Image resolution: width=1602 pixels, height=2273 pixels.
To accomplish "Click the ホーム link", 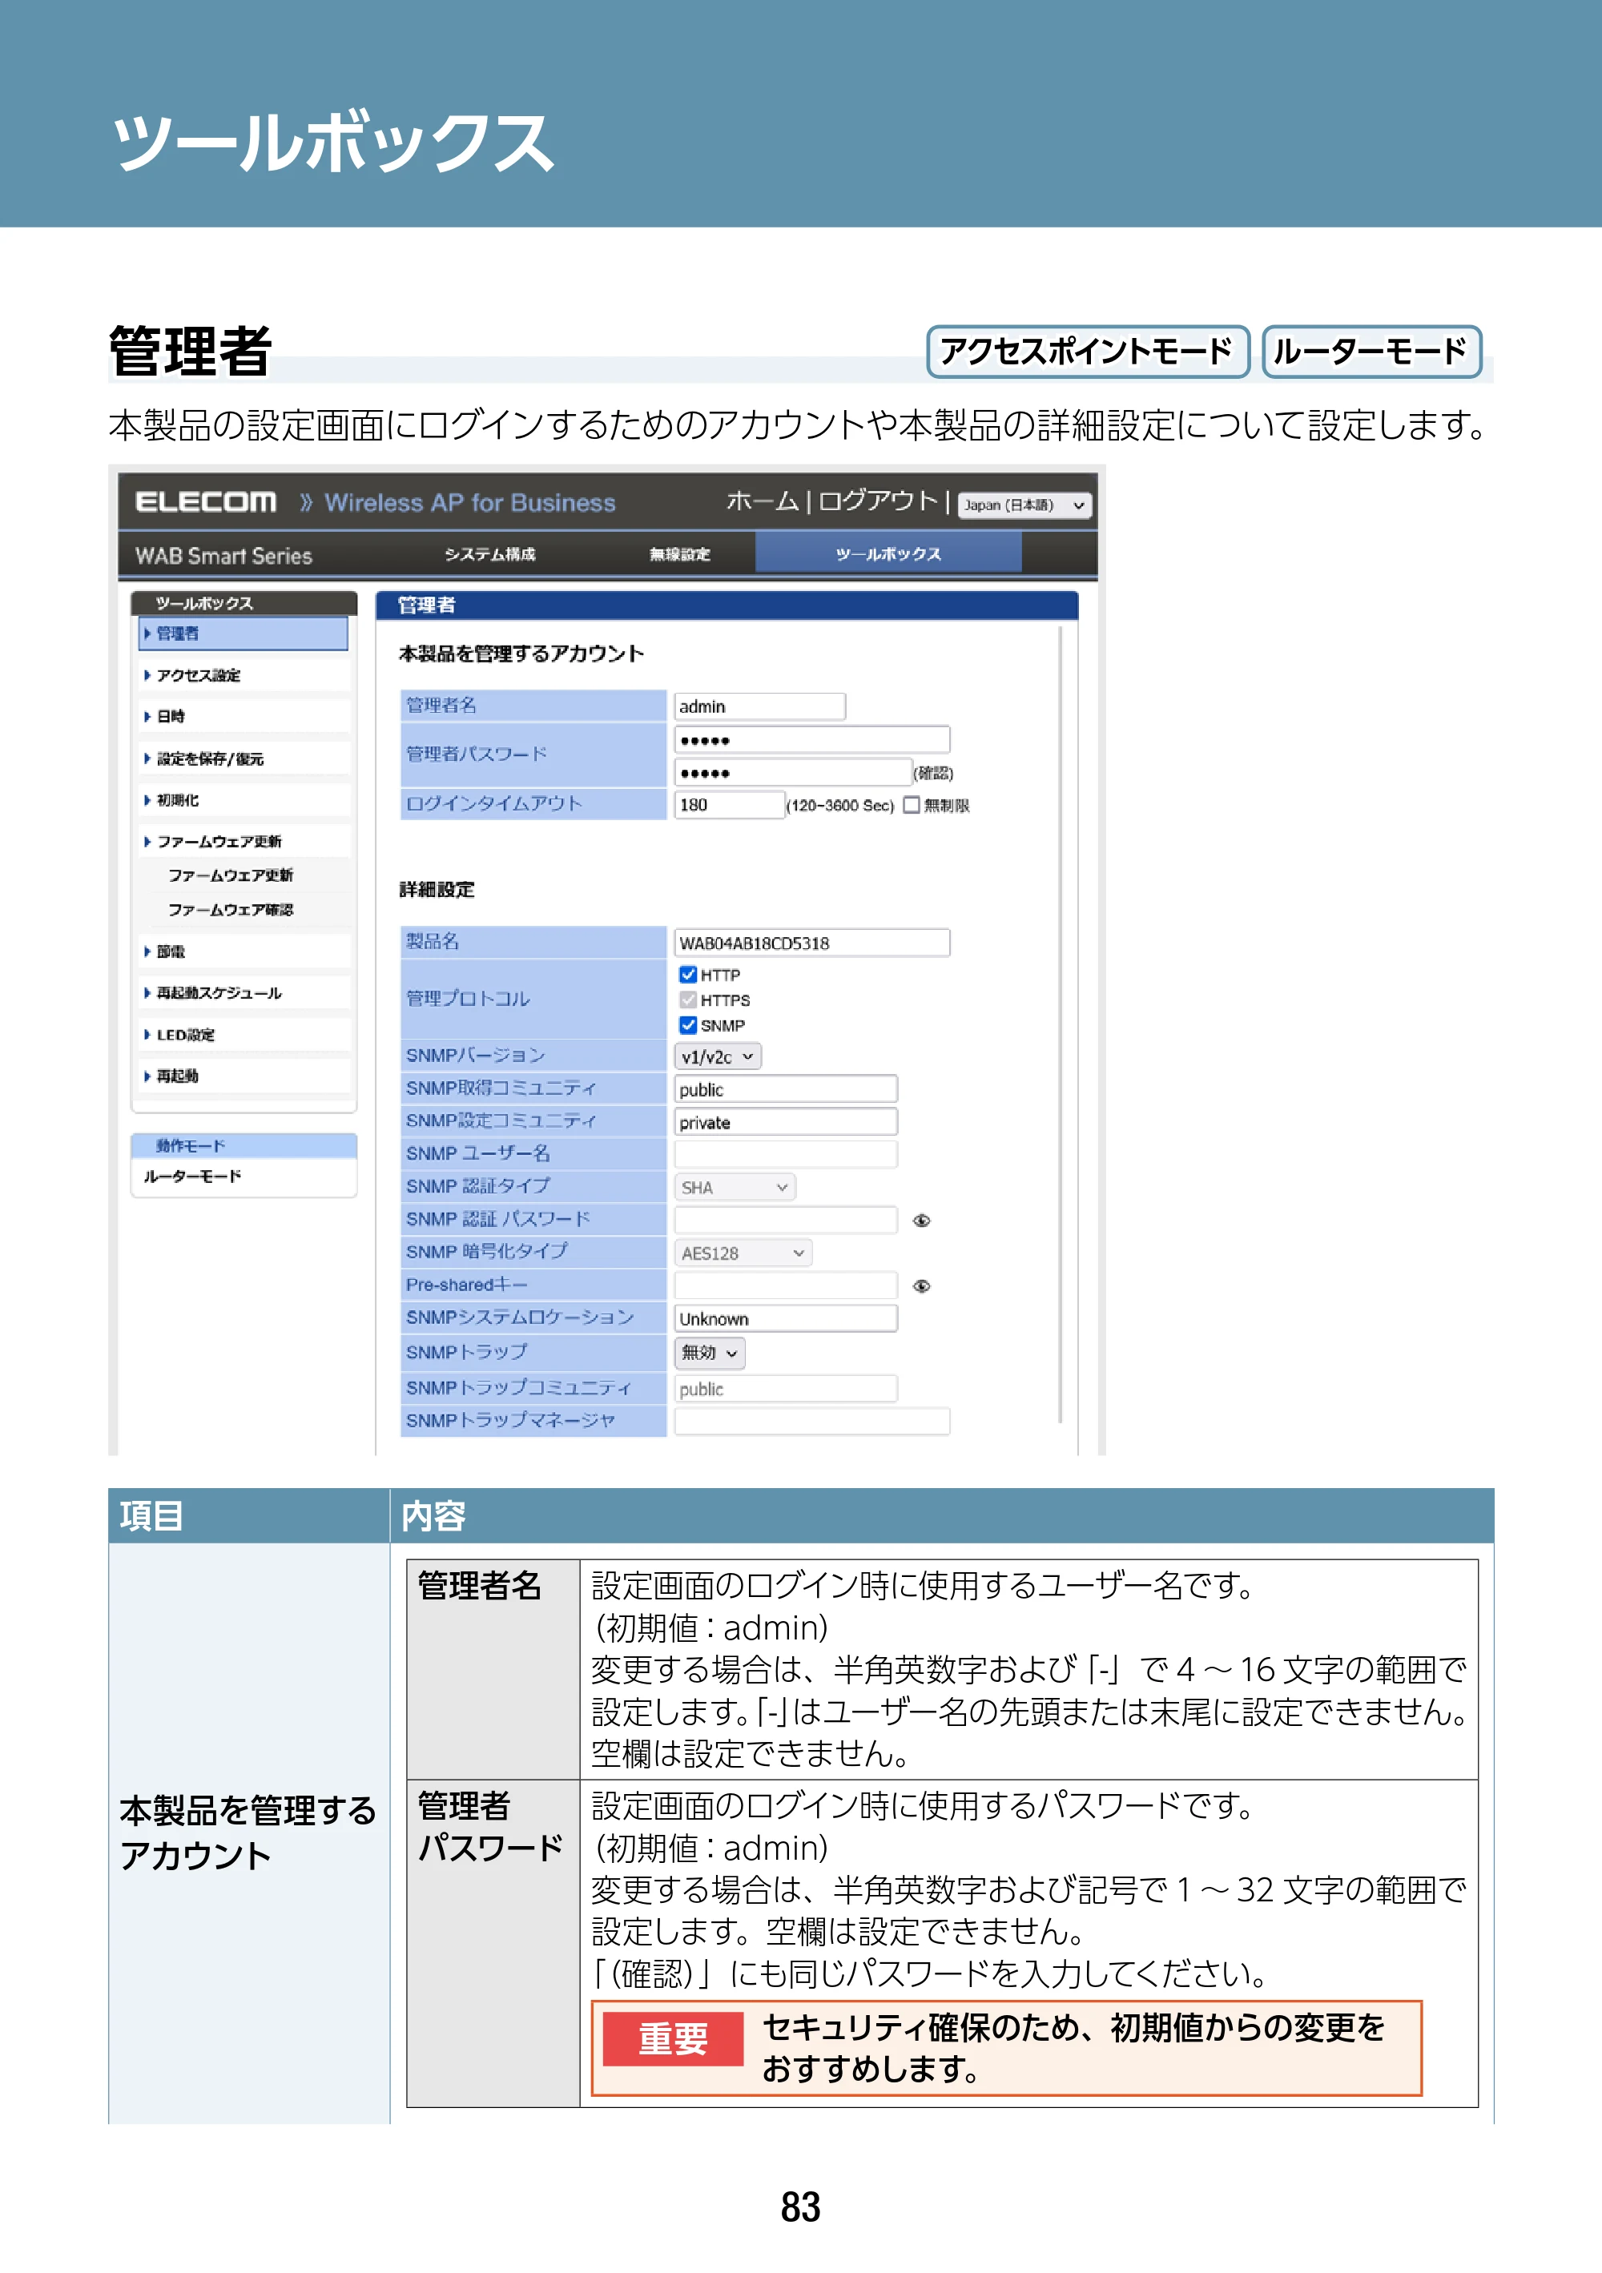I will click(762, 501).
